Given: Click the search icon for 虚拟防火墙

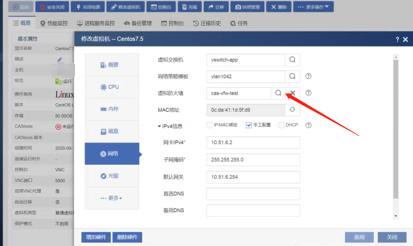Looking at the screenshot, I should click(x=278, y=93).
